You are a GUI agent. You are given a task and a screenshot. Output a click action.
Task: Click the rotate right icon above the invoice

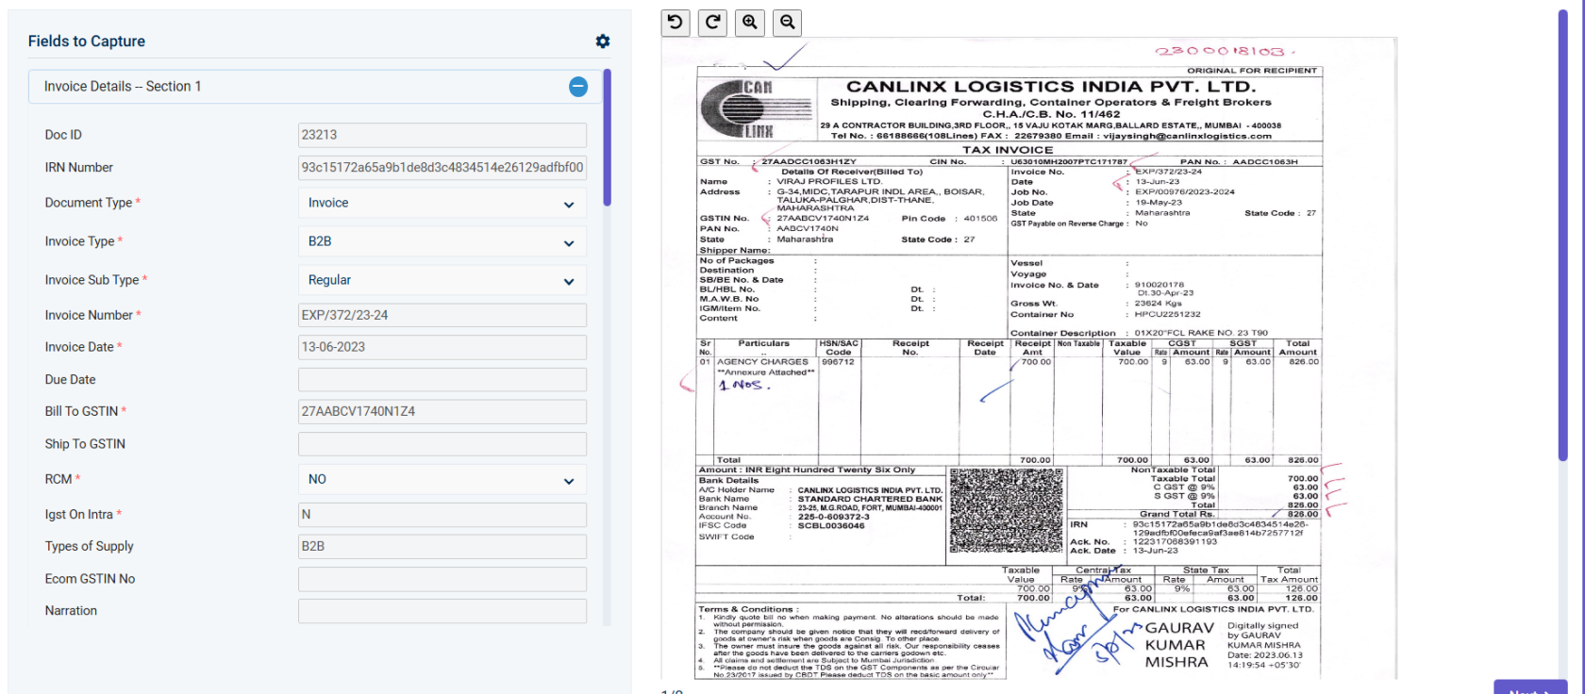(713, 23)
